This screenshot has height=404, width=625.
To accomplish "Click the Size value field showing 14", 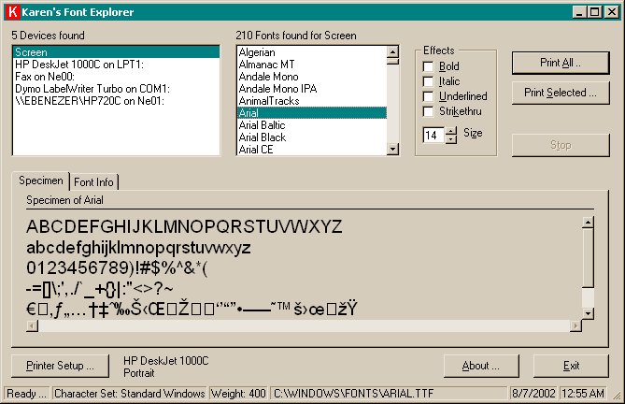I will (x=434, y=136).
